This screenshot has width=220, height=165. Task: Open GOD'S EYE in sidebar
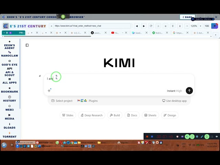click(10, 63)
